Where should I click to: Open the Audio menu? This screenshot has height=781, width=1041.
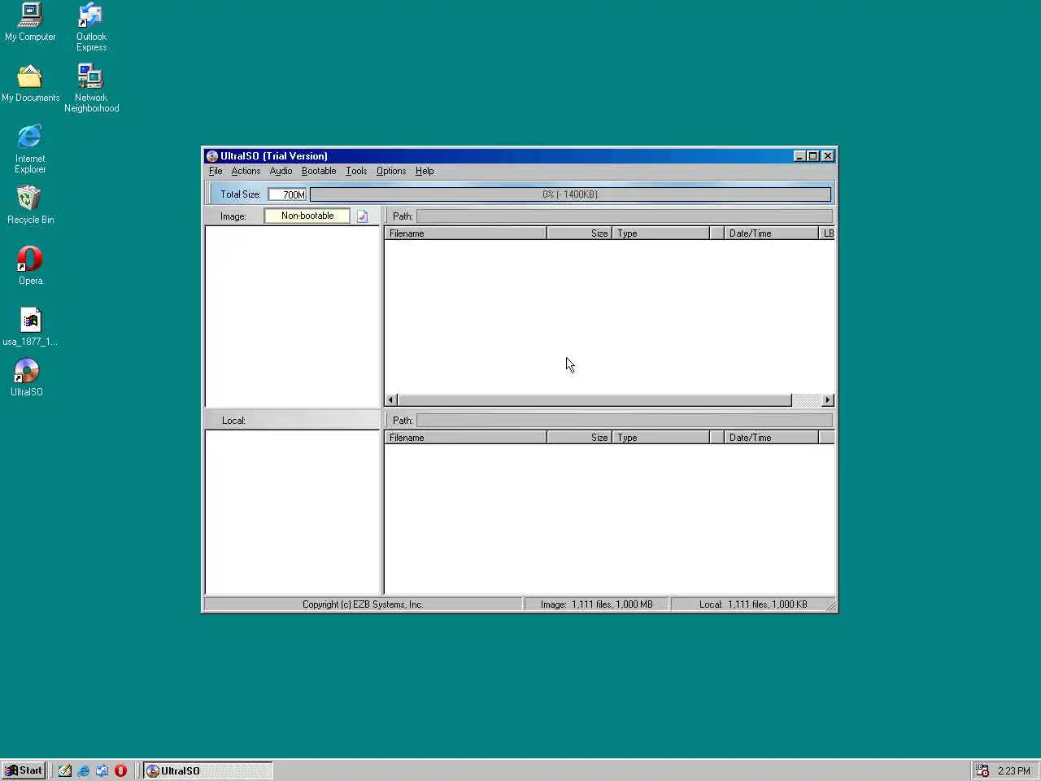click(281, 171)
